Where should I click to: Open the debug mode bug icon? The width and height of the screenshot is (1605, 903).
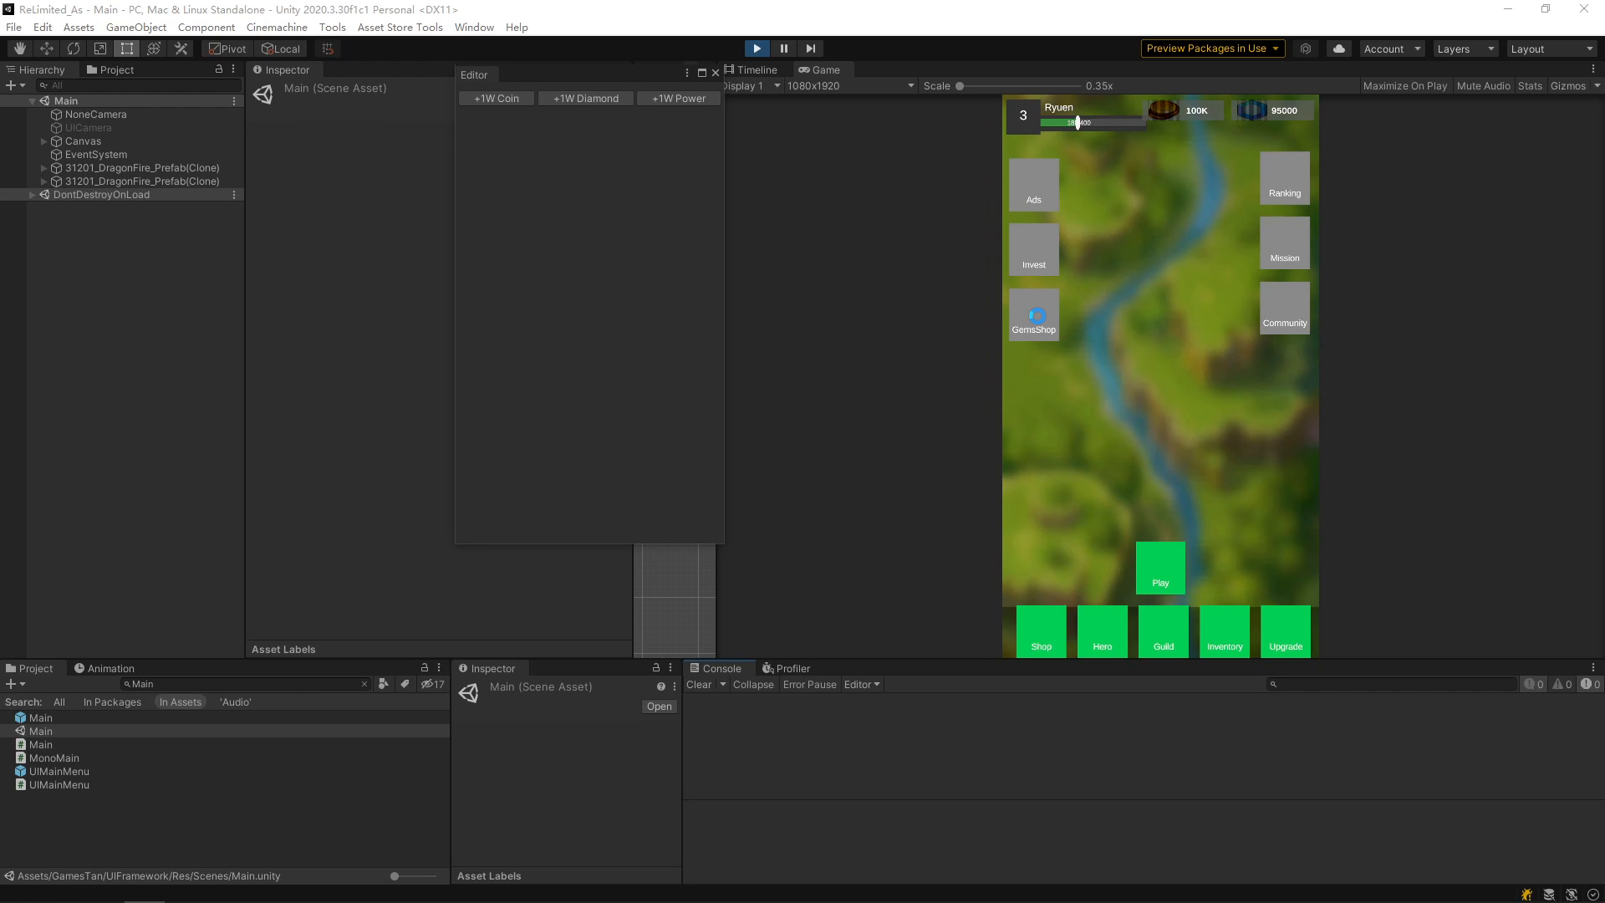1527,895
